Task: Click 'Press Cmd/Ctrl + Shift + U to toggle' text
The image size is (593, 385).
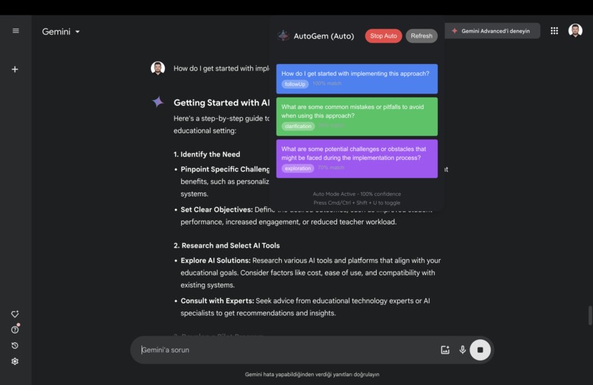Action: [357, 202]
